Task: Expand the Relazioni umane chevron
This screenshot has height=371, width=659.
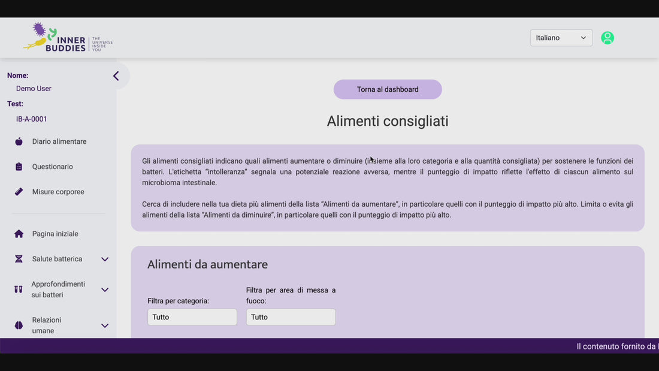Action: pyautogui.click(x=105, y=325)
